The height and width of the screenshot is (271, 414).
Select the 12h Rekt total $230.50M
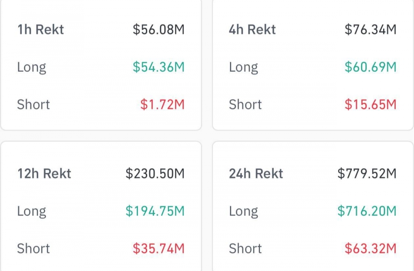pos(155,174)
